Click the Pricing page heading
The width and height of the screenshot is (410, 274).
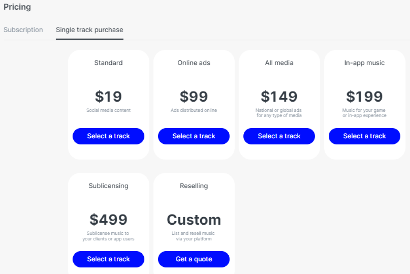click(17, 7)
